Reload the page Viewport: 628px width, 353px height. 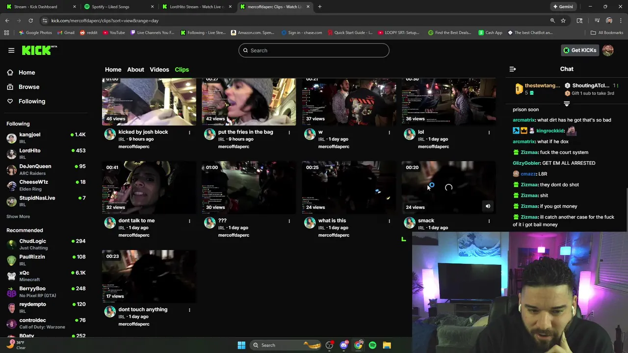(x=30, y=21)
